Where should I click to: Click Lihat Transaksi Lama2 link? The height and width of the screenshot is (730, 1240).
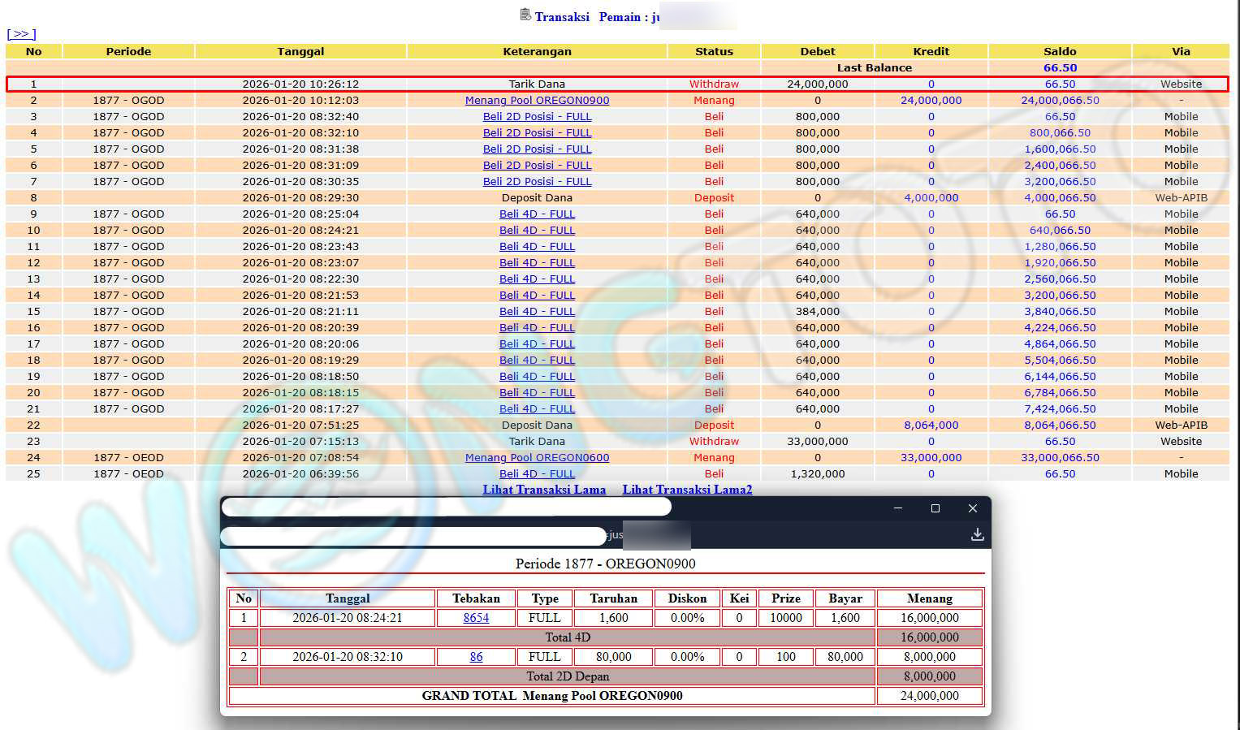coord(687,490)
